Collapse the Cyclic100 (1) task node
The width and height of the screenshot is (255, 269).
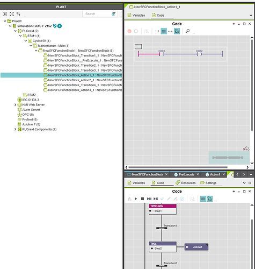click(26, 41)
